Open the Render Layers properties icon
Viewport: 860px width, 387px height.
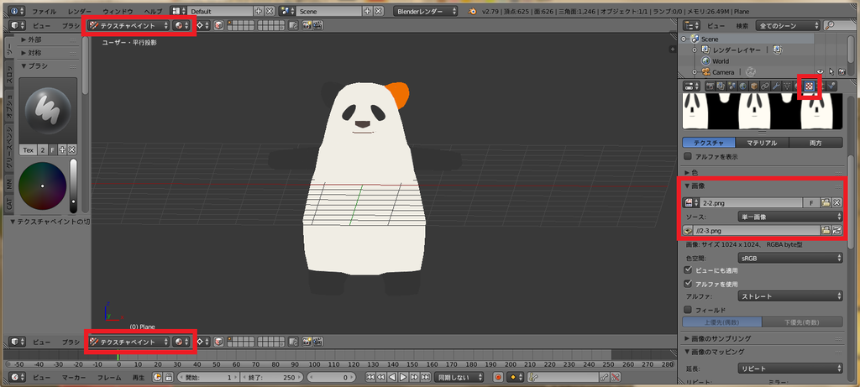point(721,86)
